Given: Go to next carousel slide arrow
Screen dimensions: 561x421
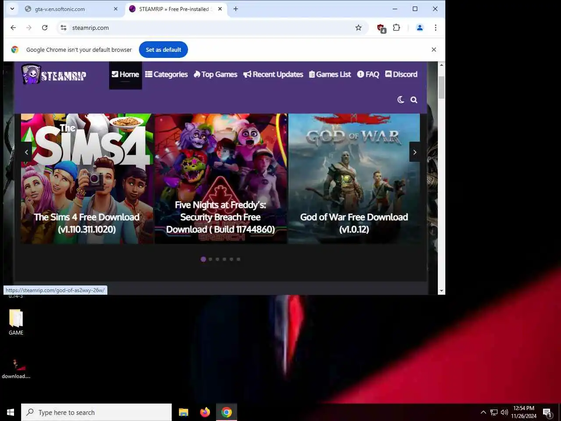Looking at the screenshot, I should [415, 152].
